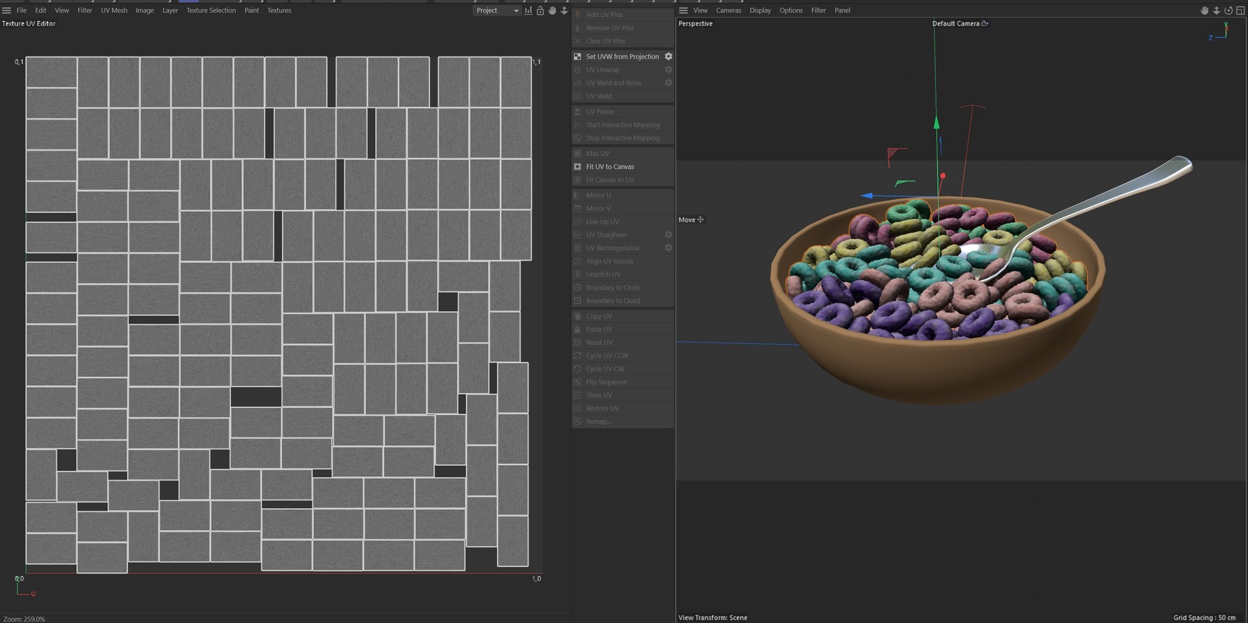Click the Move tool label in viewport
1248x623 pixels.
coord(686,220)
